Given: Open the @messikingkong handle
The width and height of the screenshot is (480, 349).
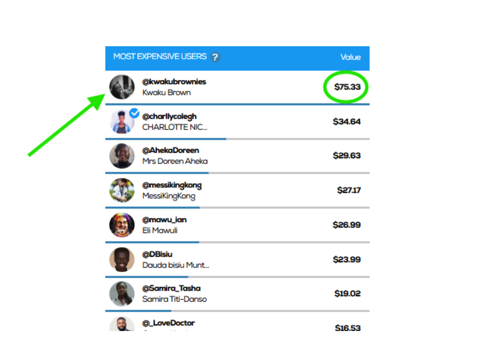Looking at the screenshot, I should tap(172, 185).
